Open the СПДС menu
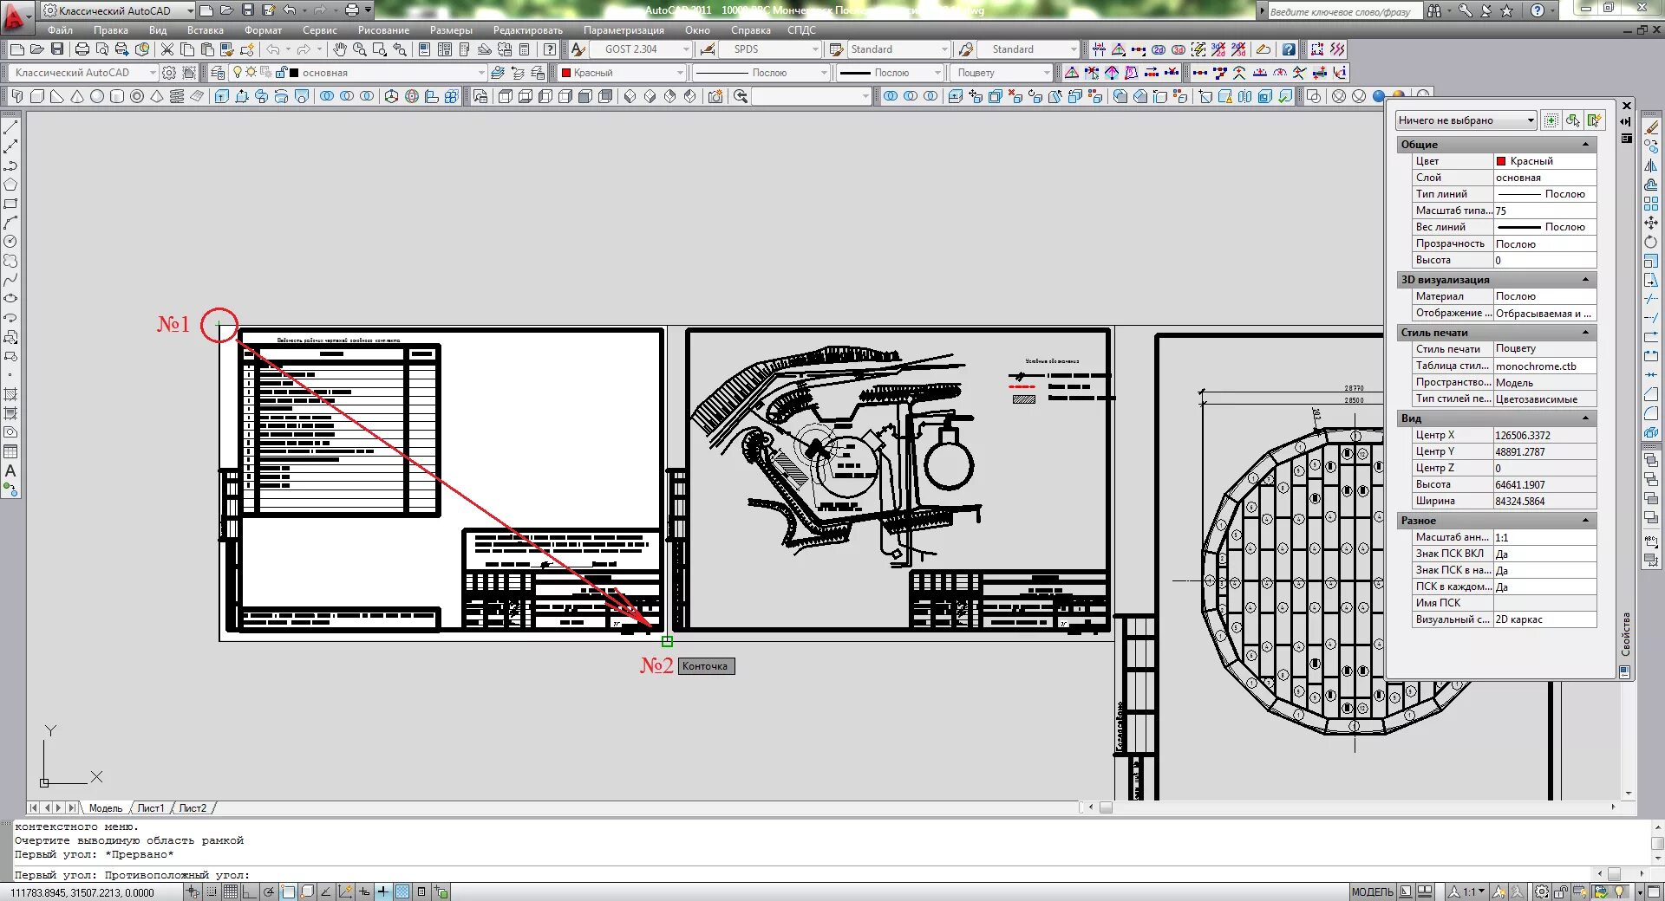The height and width of the screenshot is (901, 1665). pyautogui.click(x=801, y=30)
